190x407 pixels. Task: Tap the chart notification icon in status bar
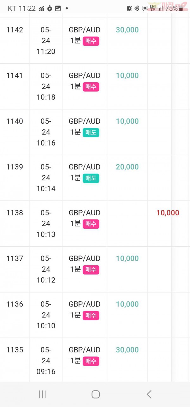pos(41,9)
